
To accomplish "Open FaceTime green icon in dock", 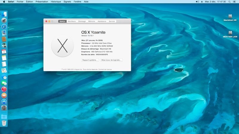I will click(4, 83).
